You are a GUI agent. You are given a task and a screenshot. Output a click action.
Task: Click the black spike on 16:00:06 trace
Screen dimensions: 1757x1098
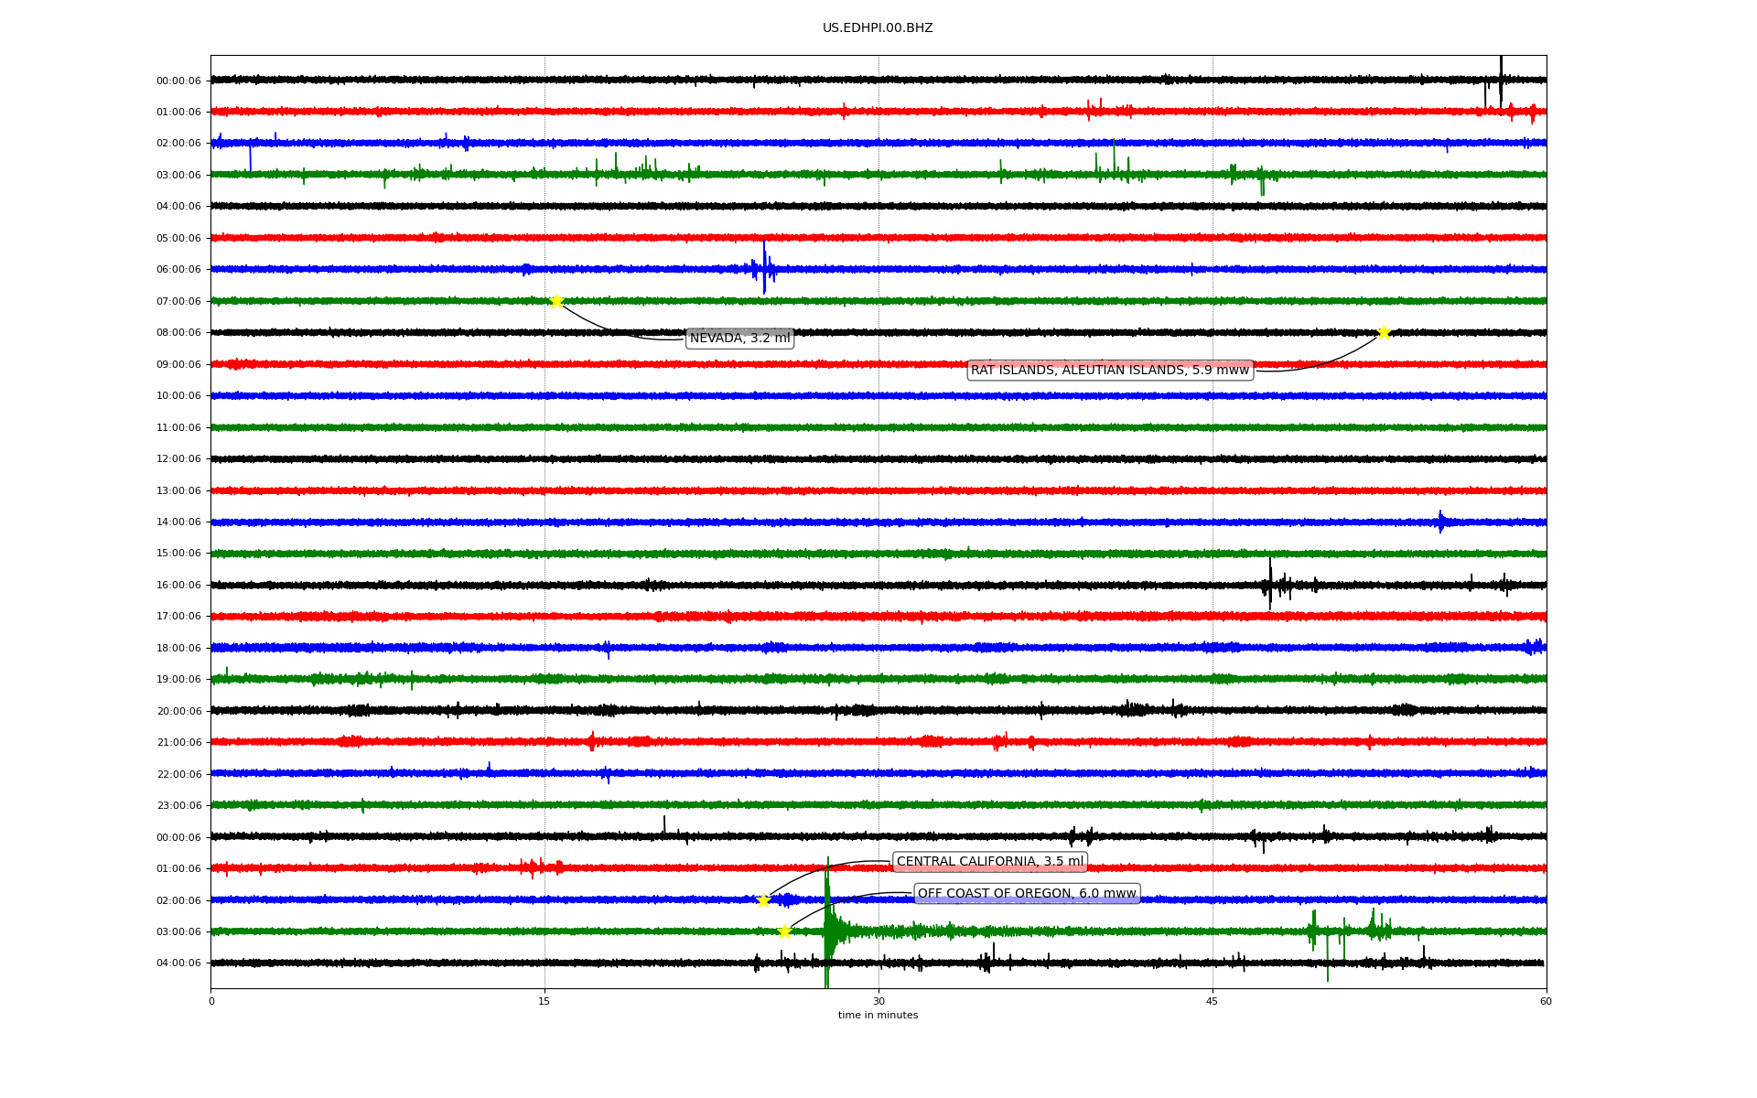(x=1270, y=584)
